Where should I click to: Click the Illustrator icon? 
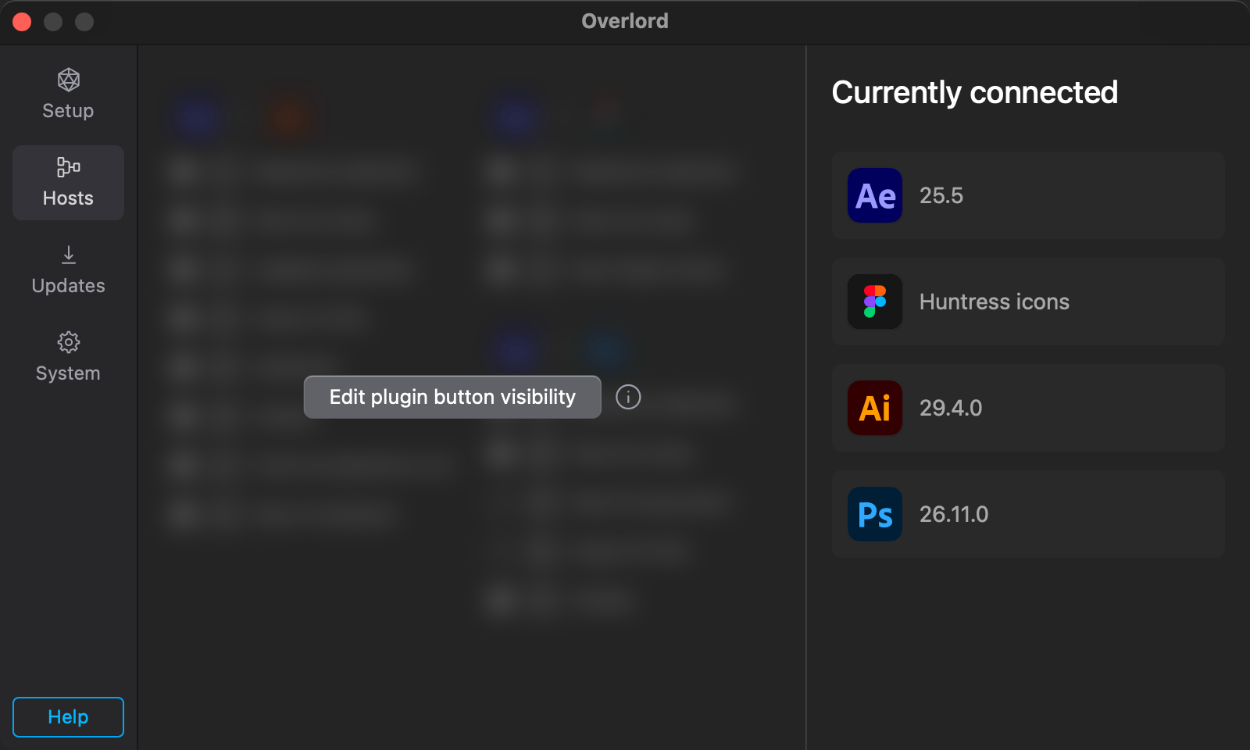point(875,408)
